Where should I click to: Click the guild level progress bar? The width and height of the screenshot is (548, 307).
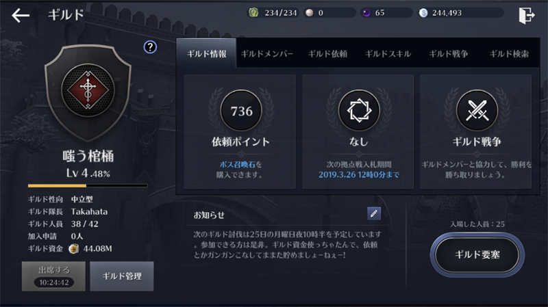[x=88, y=185]
